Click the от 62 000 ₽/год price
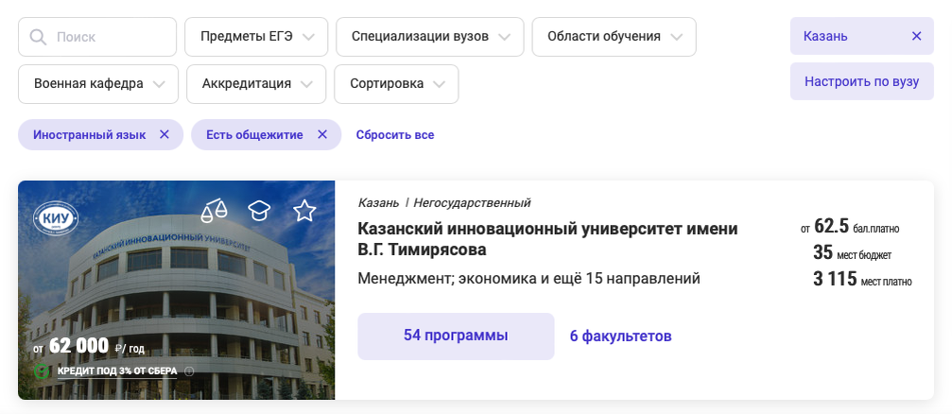Image resolution: width=952 pixels, height=414 pixels. [x=89, y=346]
